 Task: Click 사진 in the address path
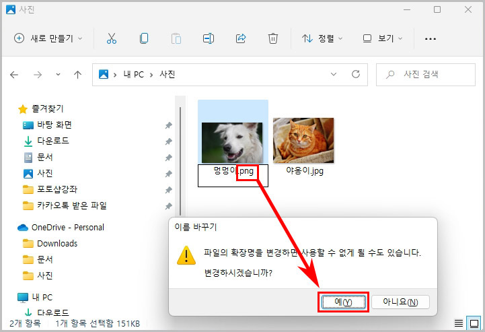point(167,74)
